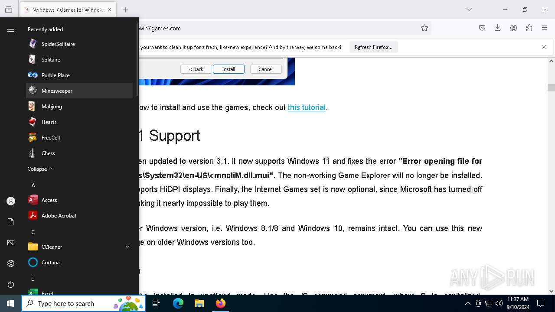Open volume control in system tray

point(499,303)
